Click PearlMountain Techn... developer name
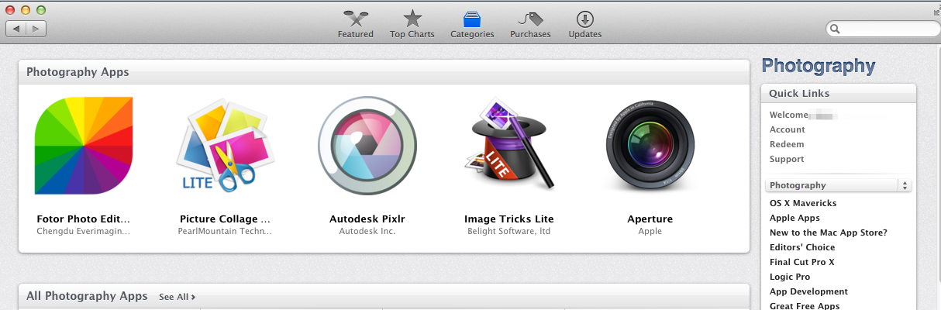Image resolution: width=941 pixels, height=310 pixels. (x=225, y=231)
